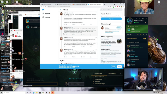The height and width of the screenshot is (94, 167).
Task: Create new folder in Social panel
Action: [x=140, y=34]
